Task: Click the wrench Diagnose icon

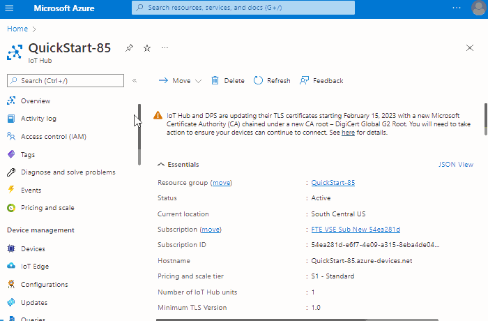Action: pos(11,172)
